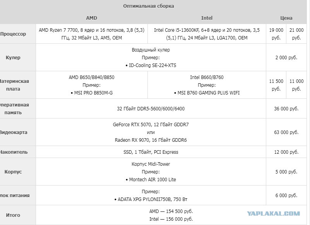Screen dimensions: 310x225
Task: Click the Radeon RX 9070 text
Action: [151, 140]
